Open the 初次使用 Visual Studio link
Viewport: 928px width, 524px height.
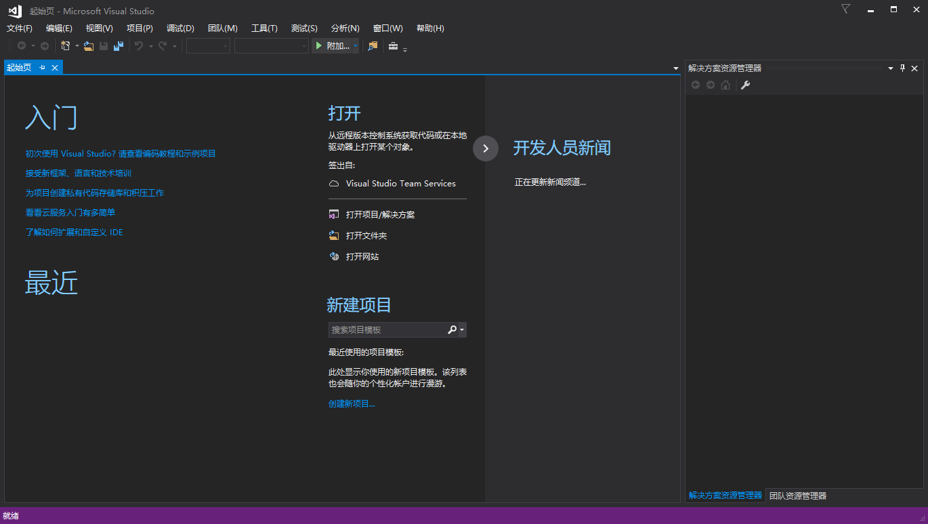[121, 154]
